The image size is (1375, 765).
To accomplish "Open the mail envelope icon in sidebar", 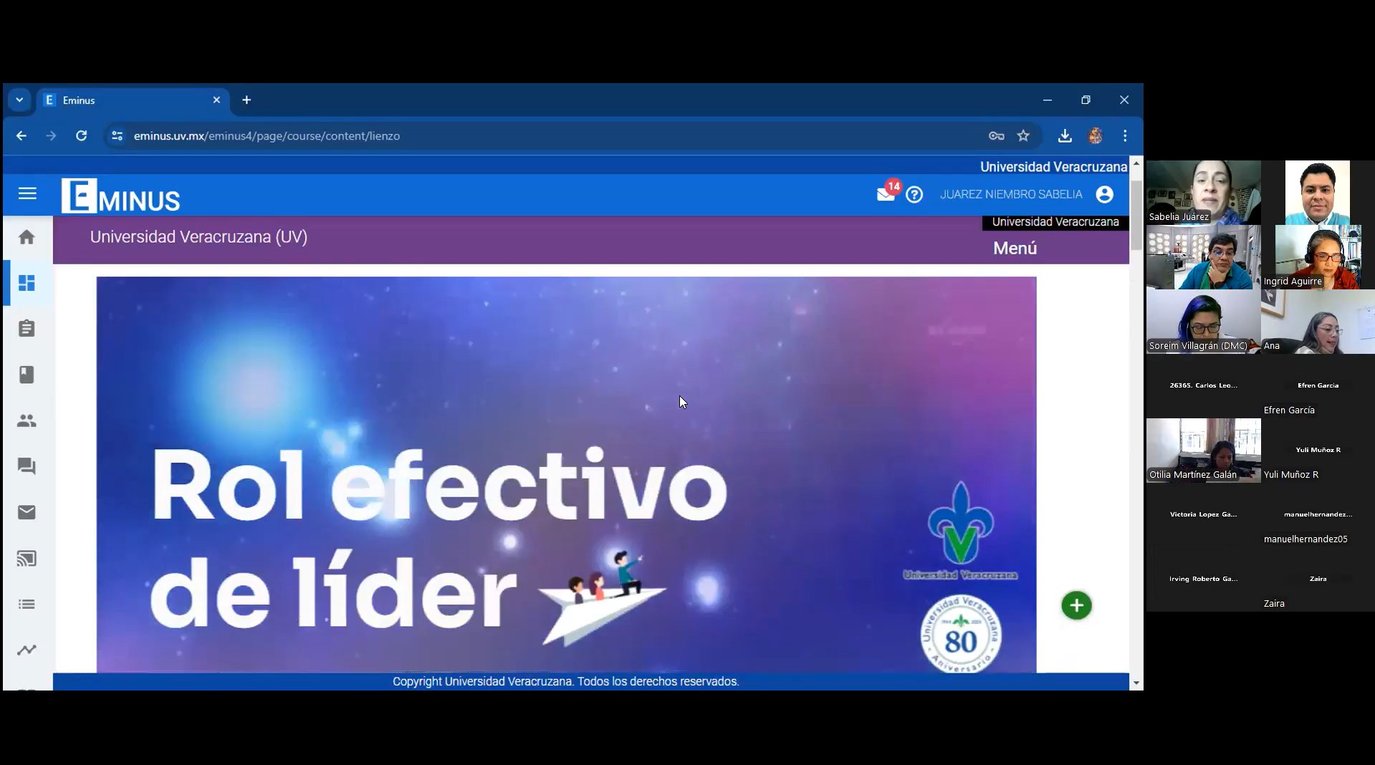I will pos(27,512).
